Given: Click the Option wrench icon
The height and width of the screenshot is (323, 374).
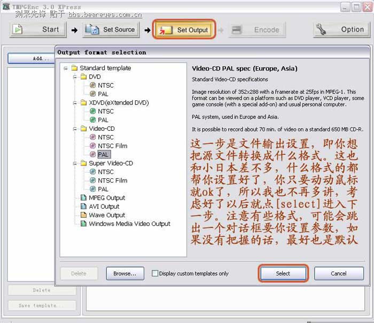Looking at the screenshot, I should (x=321, y=29).
